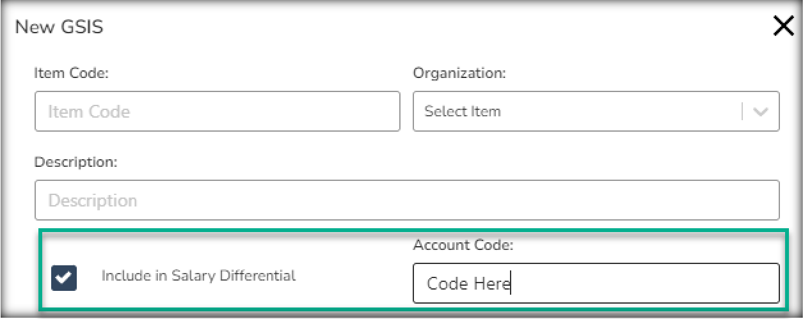Expand the Organization chevron arrow
This screenshot has width=803, height=319.
pos(761,112)
